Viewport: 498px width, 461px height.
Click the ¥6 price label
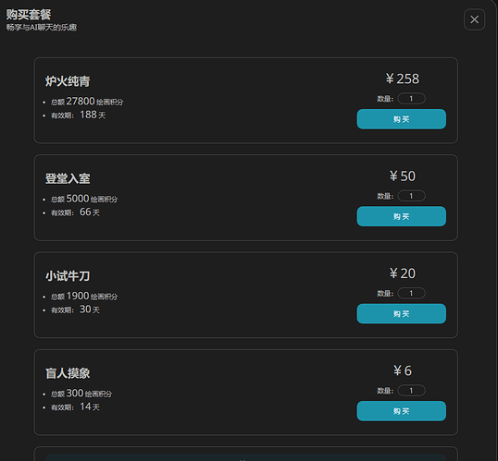pyautogui.click(x=402, y=370)
